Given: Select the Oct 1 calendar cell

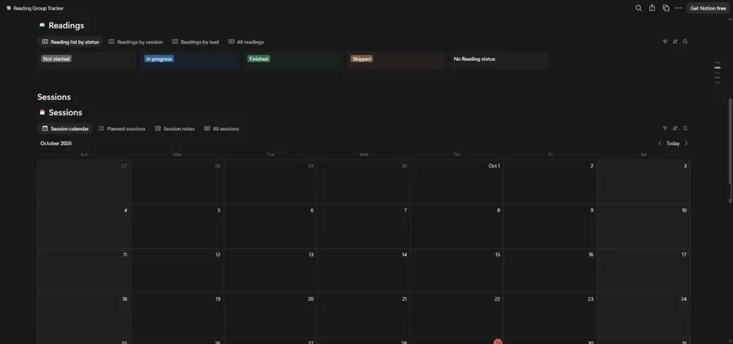Looking at the screenshot, I should point(457,182).
